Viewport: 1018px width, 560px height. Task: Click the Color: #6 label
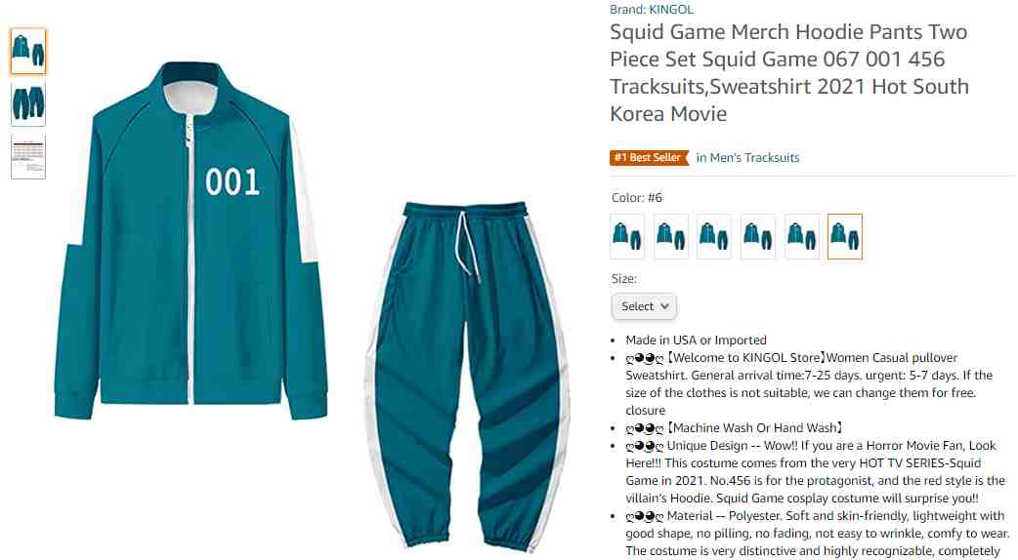[637, 198]
